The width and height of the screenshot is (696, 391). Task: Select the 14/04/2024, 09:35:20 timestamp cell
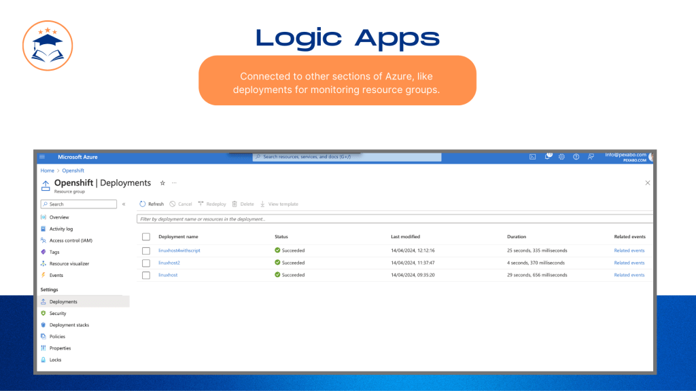coord(413,275)
